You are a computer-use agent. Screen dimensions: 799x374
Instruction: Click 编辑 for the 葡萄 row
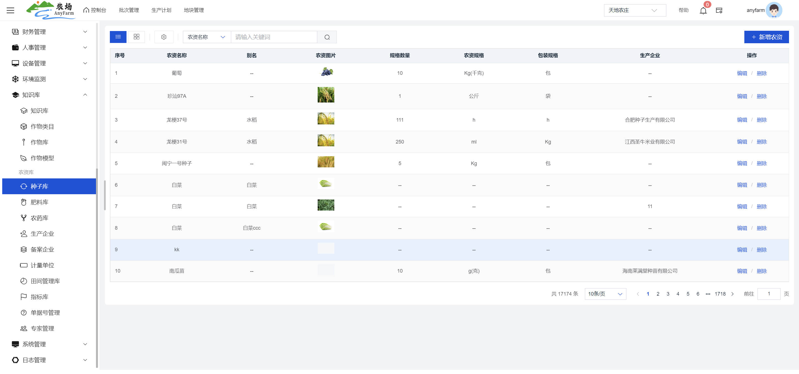click(742, 73)
